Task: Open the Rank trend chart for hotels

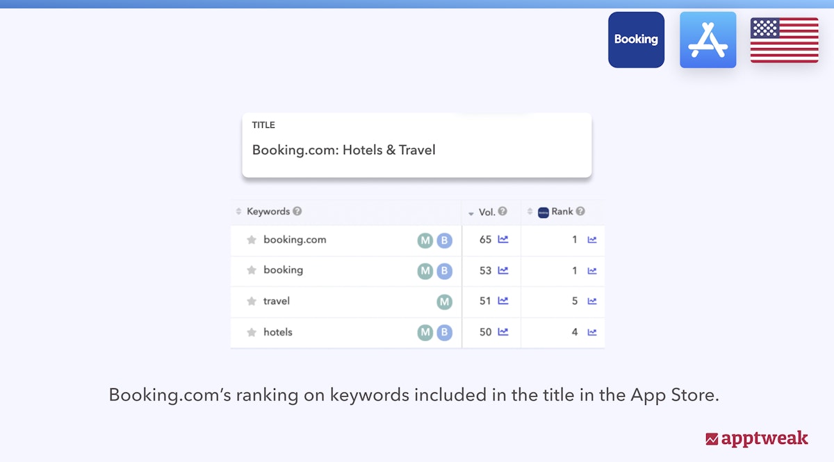Action: [x=591, y=332]
